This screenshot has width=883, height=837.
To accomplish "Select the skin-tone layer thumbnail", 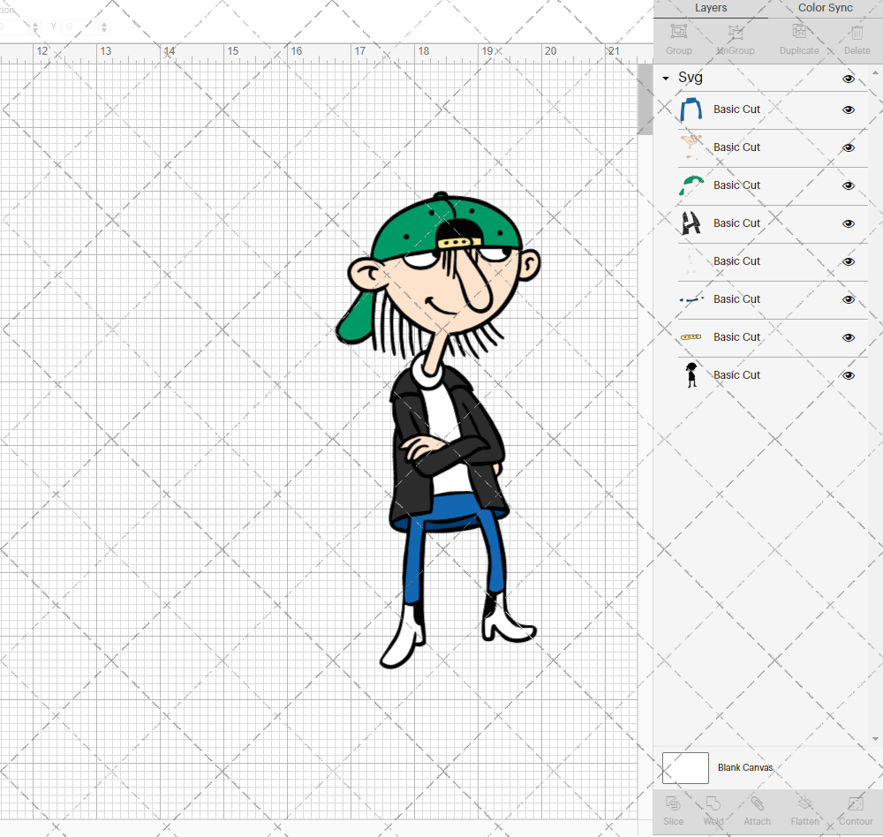I will [691, 147].
